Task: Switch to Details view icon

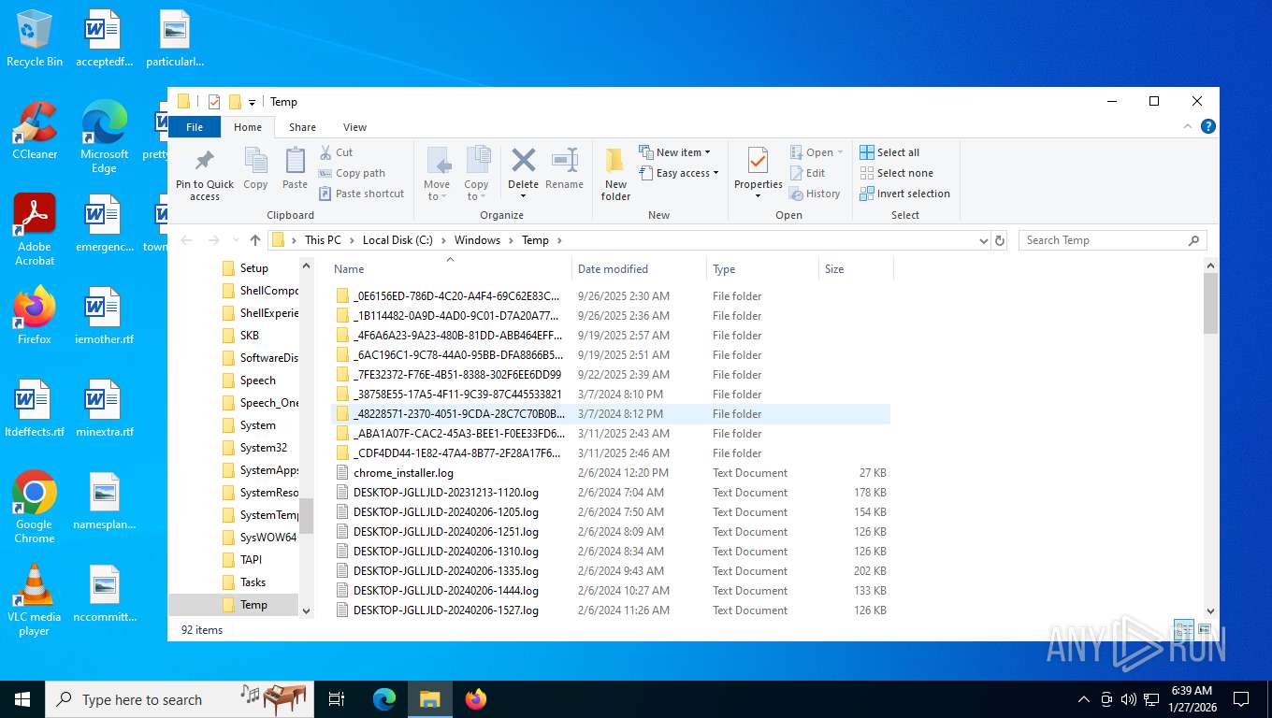Action: 1184,629
